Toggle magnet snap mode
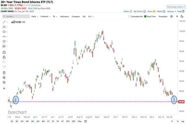This screenshot has width=187, height=124. pyautogui.click(x=4, y=52)
